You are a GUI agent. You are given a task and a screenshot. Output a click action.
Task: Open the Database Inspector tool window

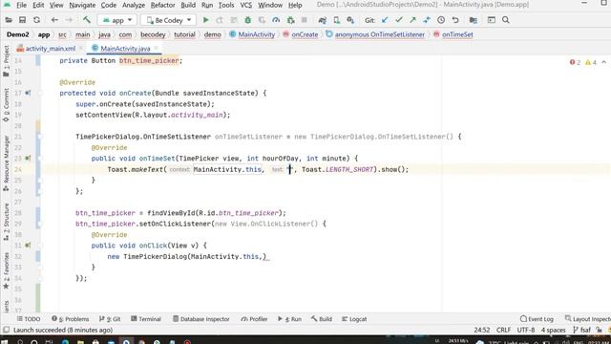200,319
